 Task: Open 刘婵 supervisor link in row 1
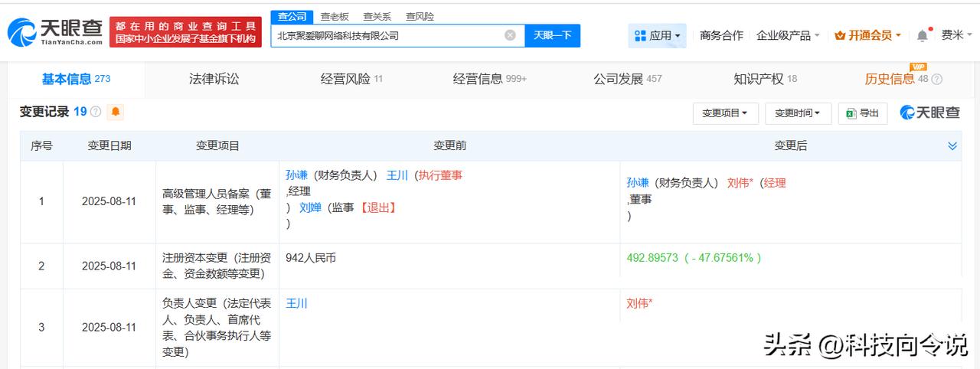[x=310, y=207]
